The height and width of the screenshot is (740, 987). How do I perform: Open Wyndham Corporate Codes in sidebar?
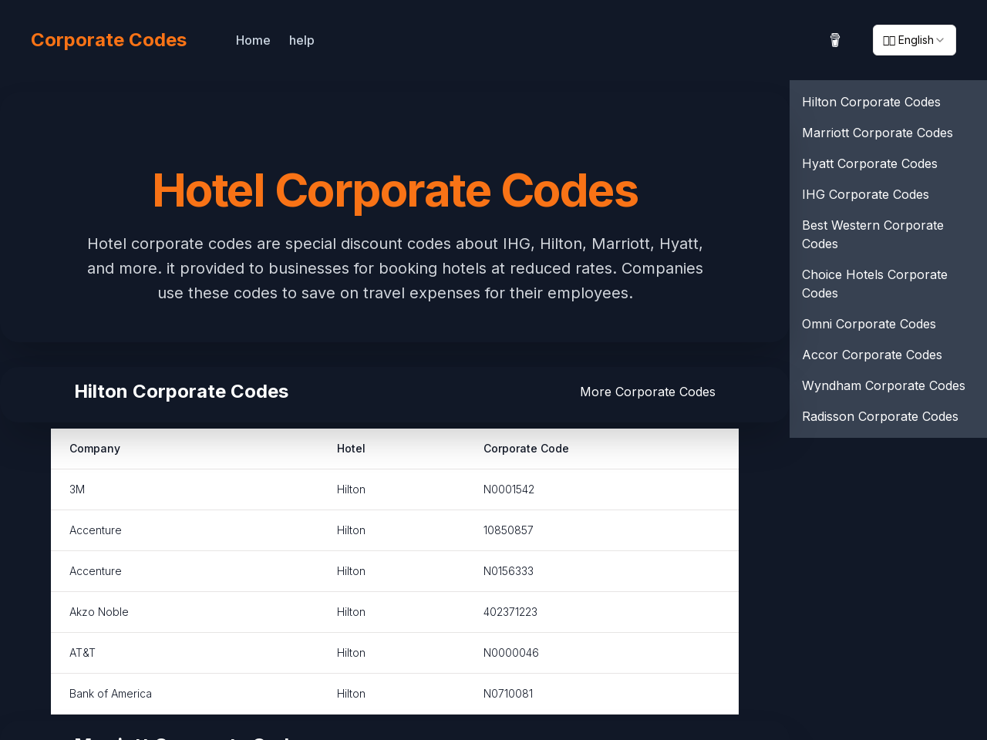coord(884,384)
